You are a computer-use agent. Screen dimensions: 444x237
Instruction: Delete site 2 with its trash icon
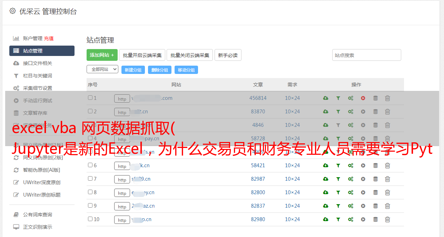387,112
